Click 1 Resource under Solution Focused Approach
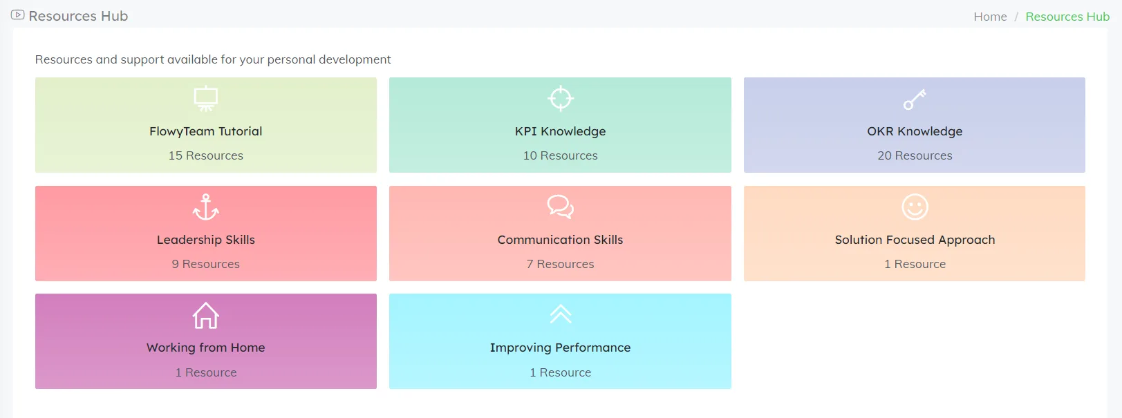1122x418 pixels. 915,264
